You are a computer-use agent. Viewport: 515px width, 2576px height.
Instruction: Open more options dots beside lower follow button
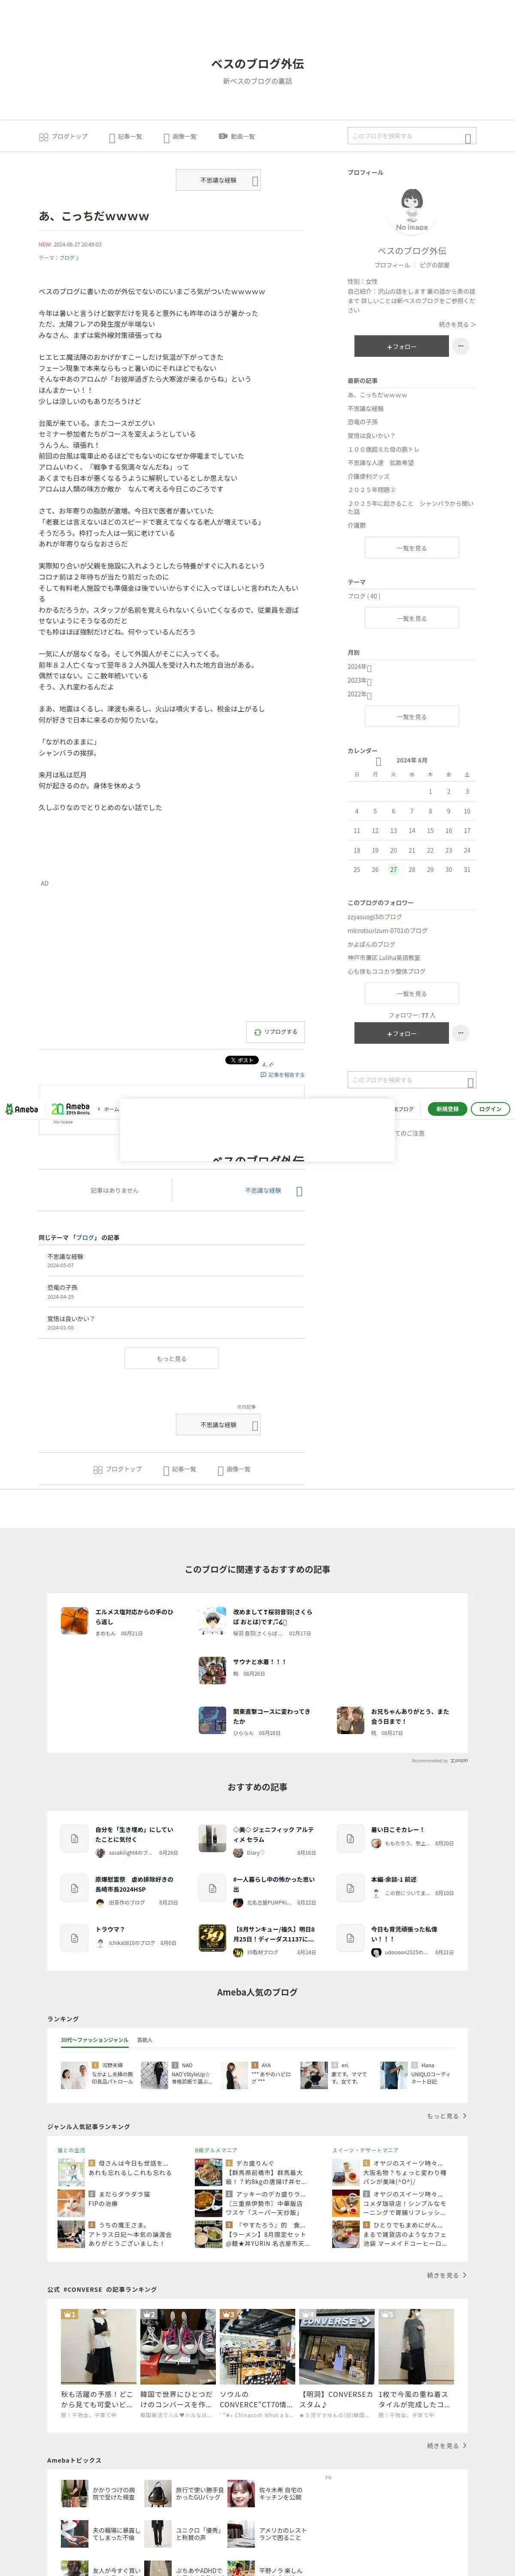[x=461, y=1033]
